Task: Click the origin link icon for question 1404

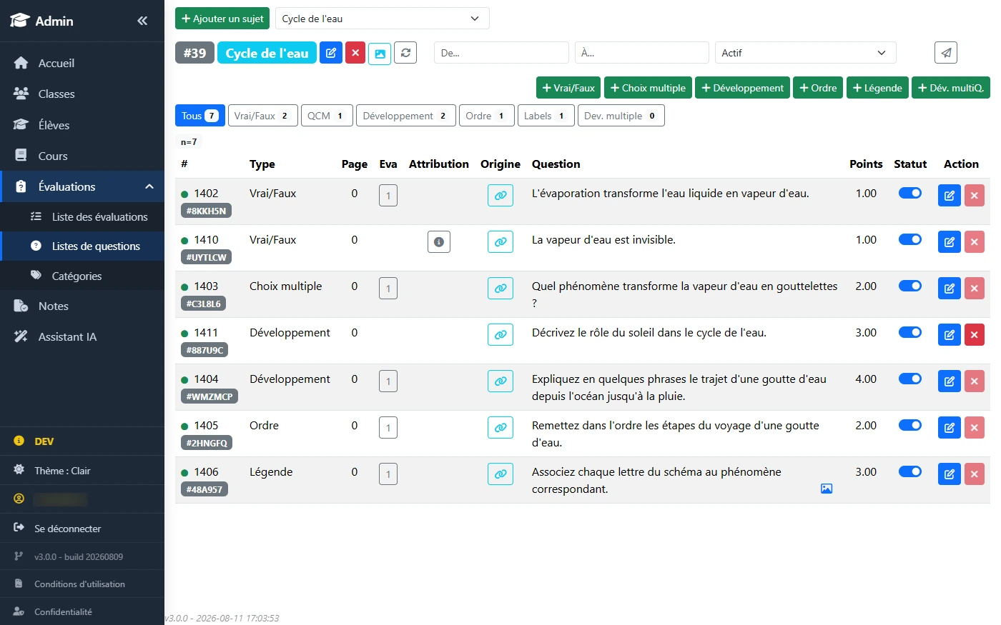Action: [x=500, y=381]
